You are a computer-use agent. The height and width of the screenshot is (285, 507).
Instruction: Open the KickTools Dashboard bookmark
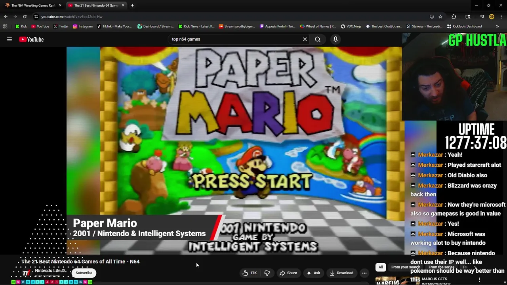(x=465, y=27)
